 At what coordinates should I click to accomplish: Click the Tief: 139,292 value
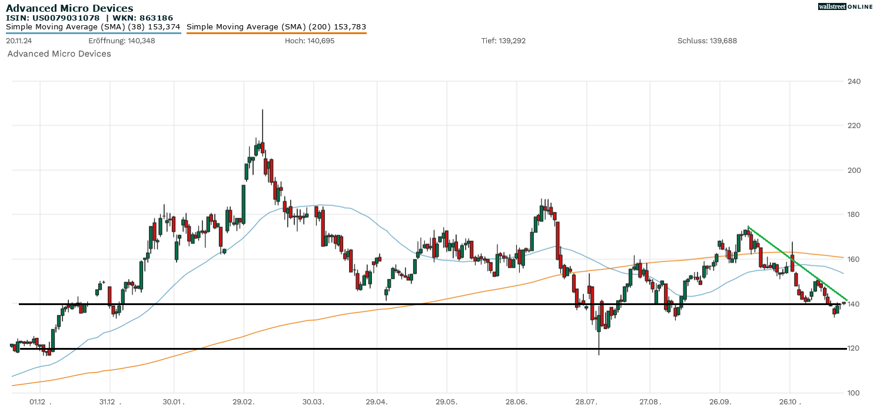pyautogui.click(x=503, y=41)
